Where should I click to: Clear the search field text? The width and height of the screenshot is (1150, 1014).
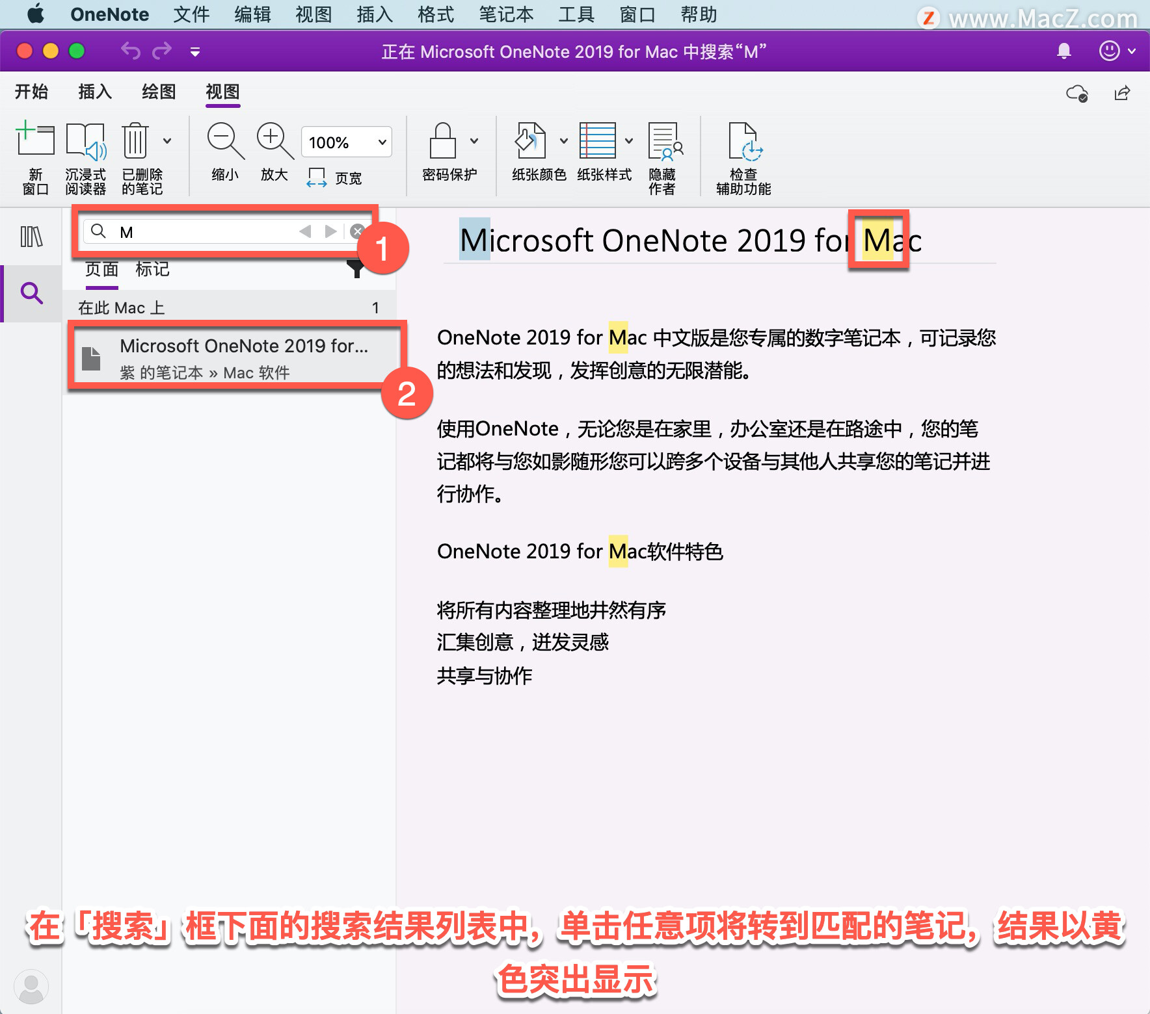point(357,231)
